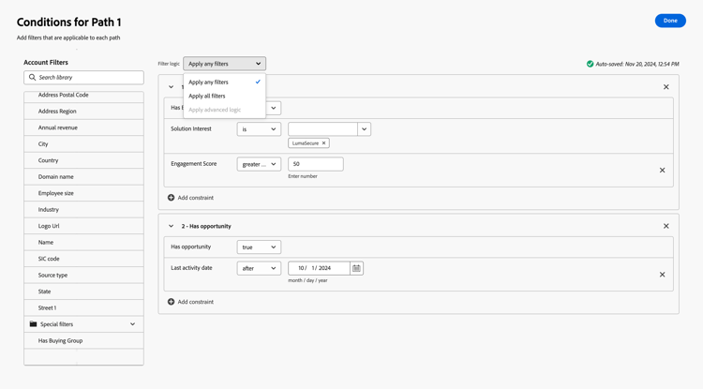This screenshot has width=703, height=389.
Task: Remove the first filter group
Action: (x=666, y=87)
